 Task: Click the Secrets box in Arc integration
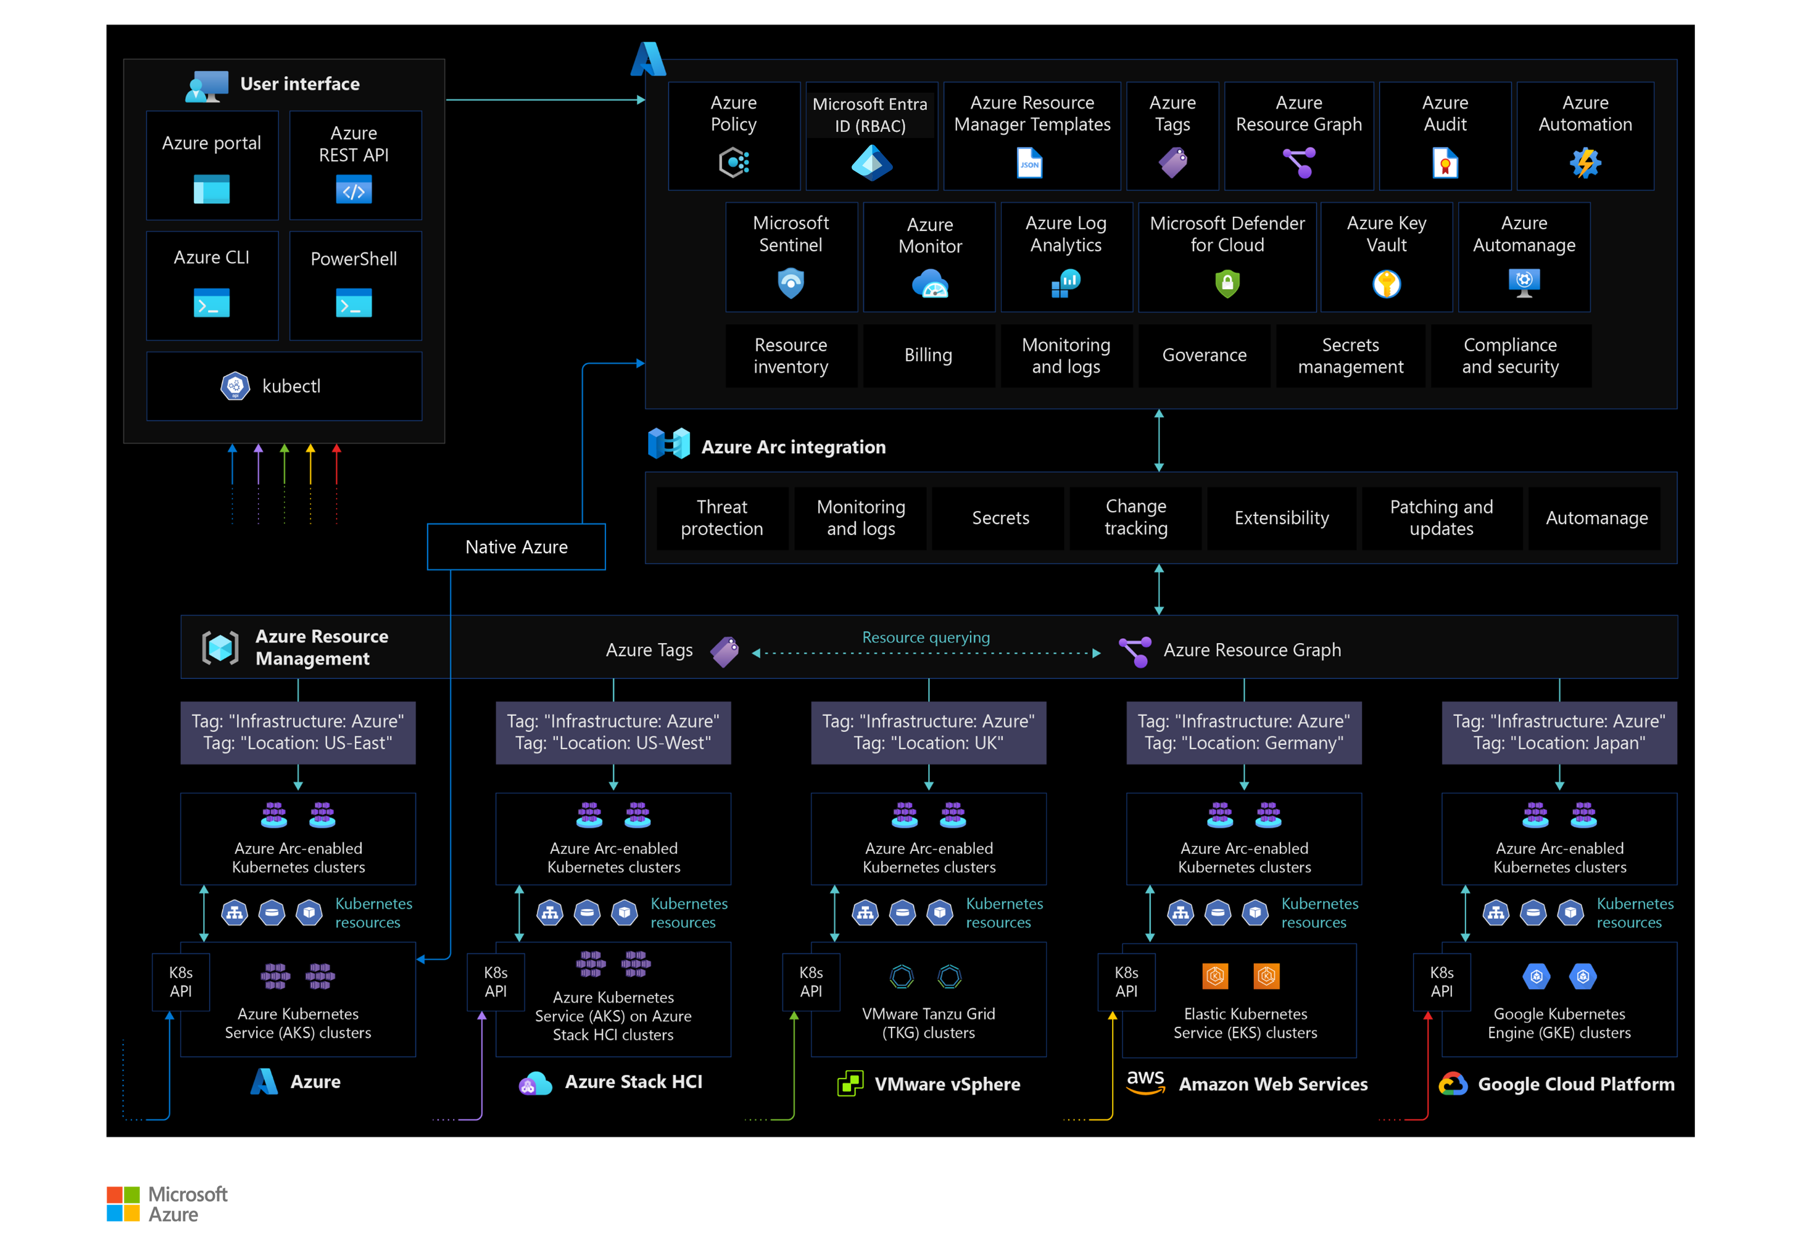(998, 518)
